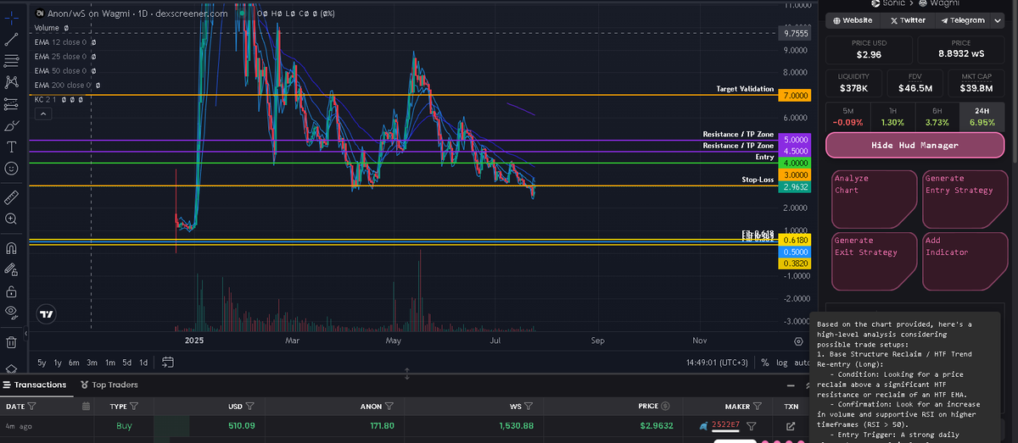Open the timezone 14:49:01 (UTC+3) menu
Screen dimensions: 1018x443
[719, 363]
